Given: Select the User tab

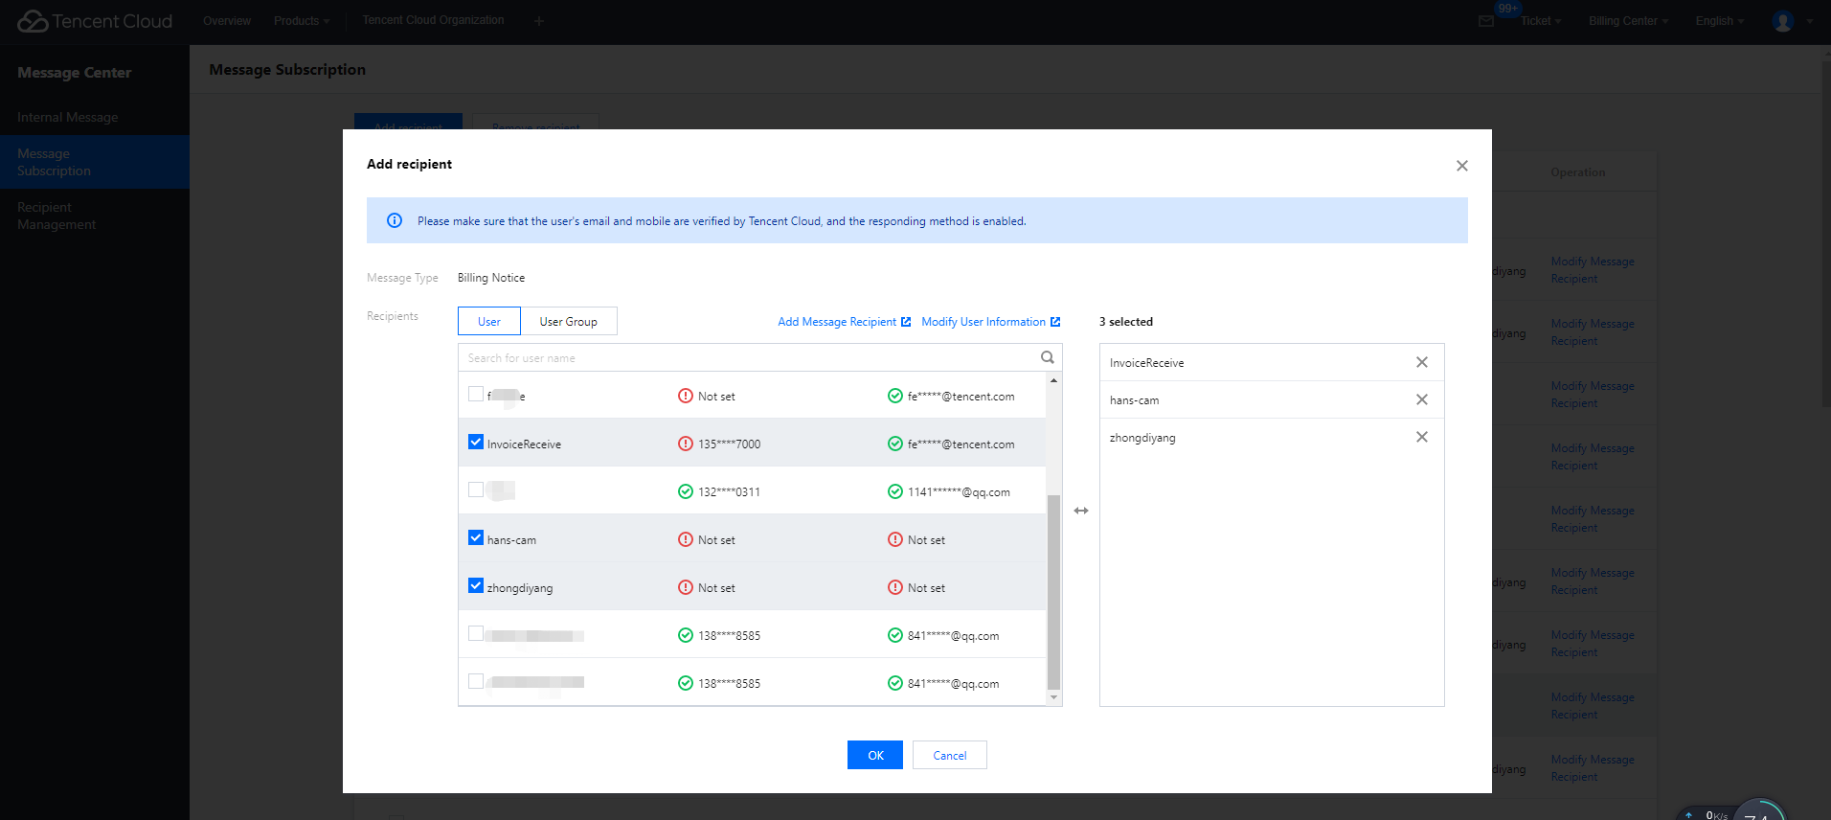Looking at the screenshot, I should click(x=489, y=322).
